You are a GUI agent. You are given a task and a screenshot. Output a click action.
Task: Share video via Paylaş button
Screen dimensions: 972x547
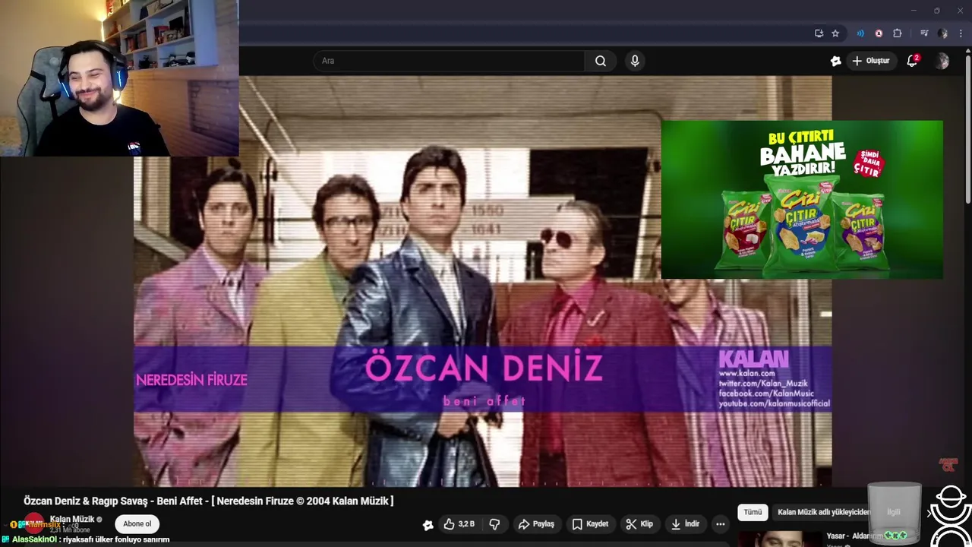(536, 523)
